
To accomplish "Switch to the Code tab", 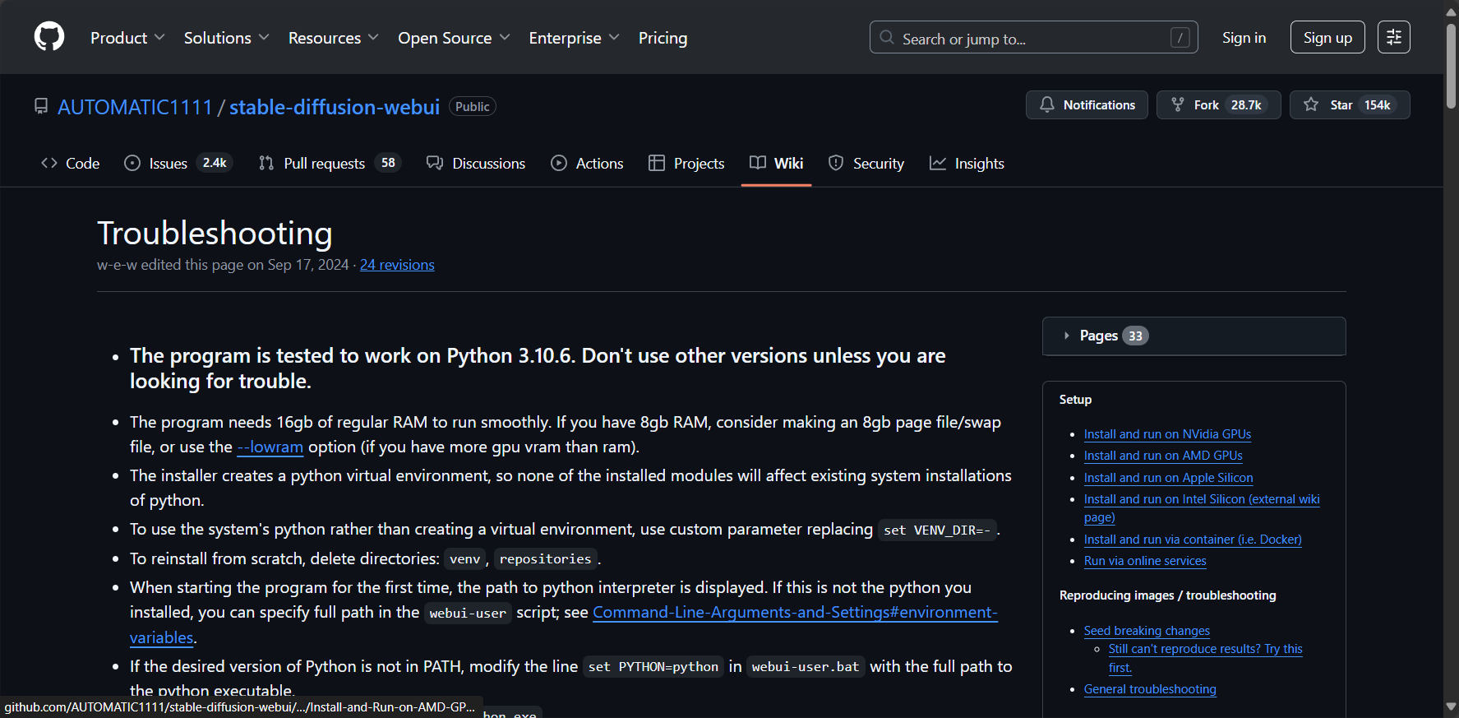I will pos(71,163).
